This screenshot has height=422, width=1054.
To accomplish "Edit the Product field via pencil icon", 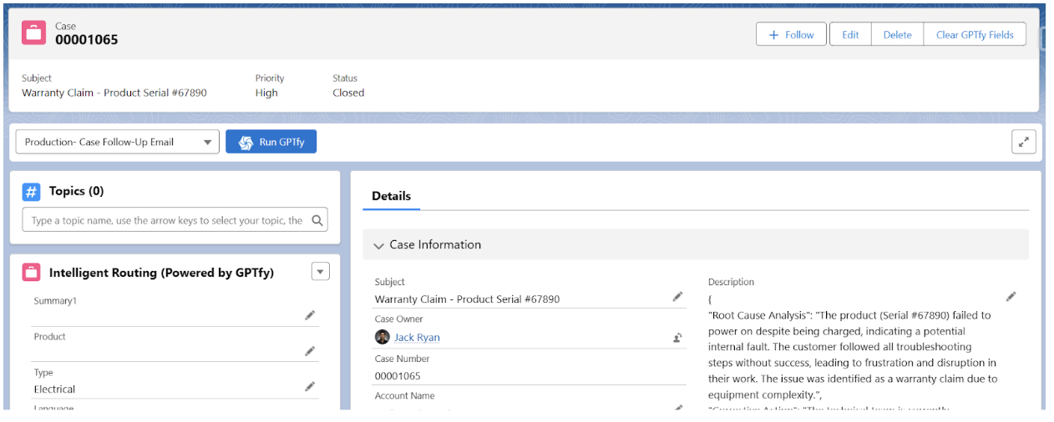I will 310,351.
